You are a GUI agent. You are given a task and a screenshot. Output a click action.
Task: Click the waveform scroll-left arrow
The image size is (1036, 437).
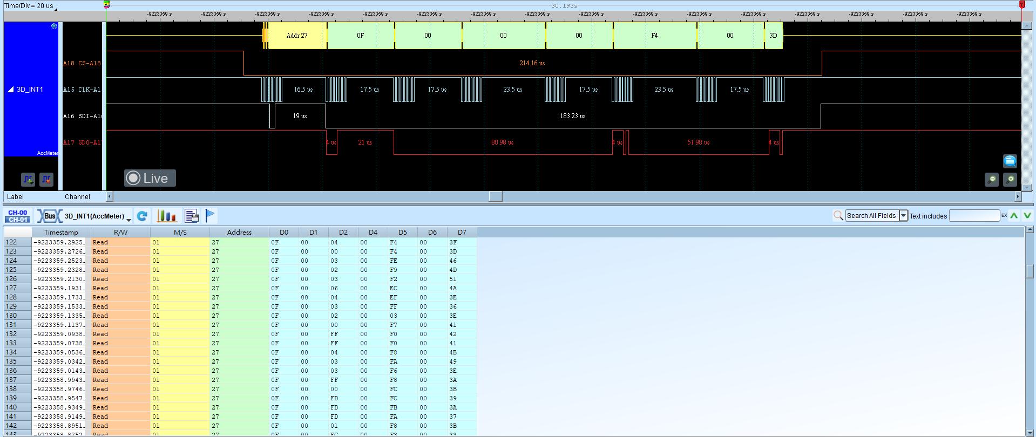(x=110, y=196)
